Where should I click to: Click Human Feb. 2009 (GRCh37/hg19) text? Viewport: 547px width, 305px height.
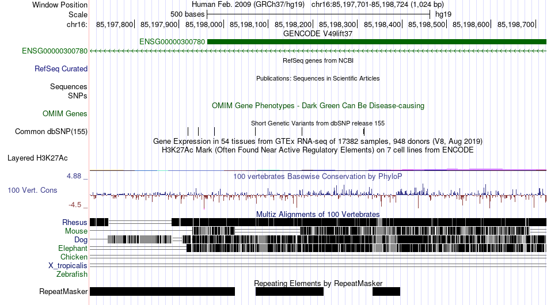(248, 5)
